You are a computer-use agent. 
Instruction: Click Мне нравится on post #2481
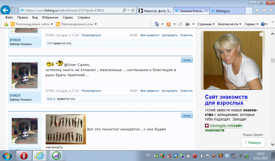(150, 91)
